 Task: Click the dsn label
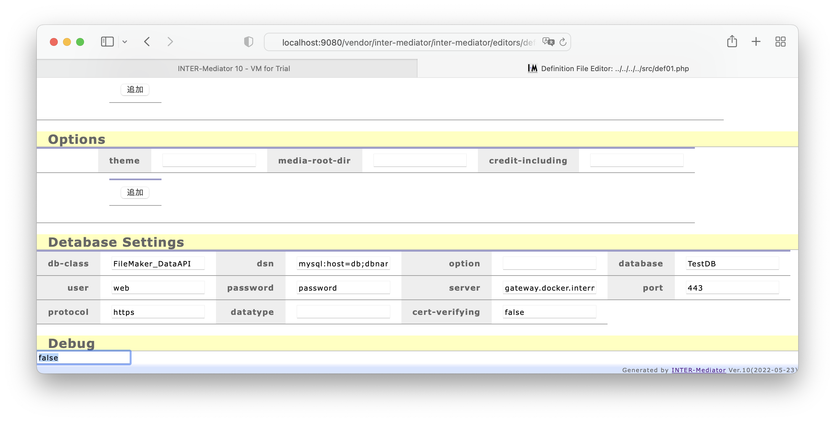tap(265, 263)
